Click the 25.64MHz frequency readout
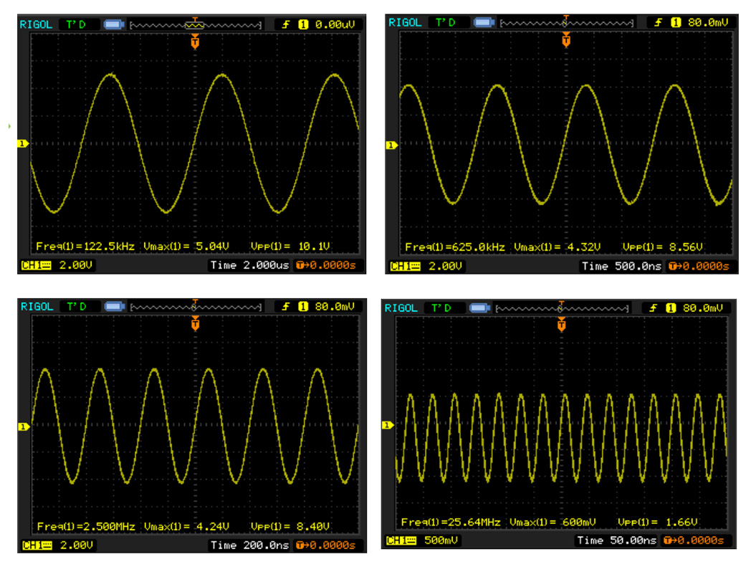Viewport: 756px width, 582px height. (x=451, y=522)
